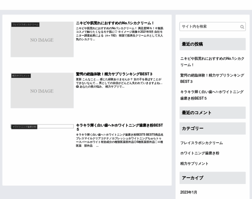Image resolution: width=252 pixels, height=199 pixels.
Task: Click the search magnifier icon
Action: [242, 27]
